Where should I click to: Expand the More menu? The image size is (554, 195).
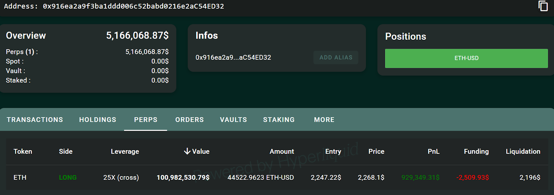pyautogui.click(x=324, y=120)
